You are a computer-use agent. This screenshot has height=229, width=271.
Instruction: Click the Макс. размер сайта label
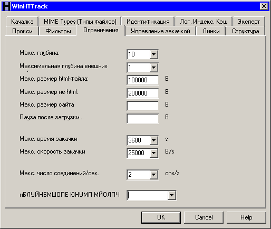coord(47,104)
